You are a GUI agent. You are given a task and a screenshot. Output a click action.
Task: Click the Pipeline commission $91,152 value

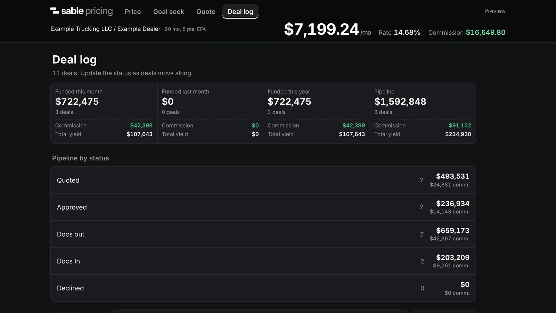(x=460, y=126)
